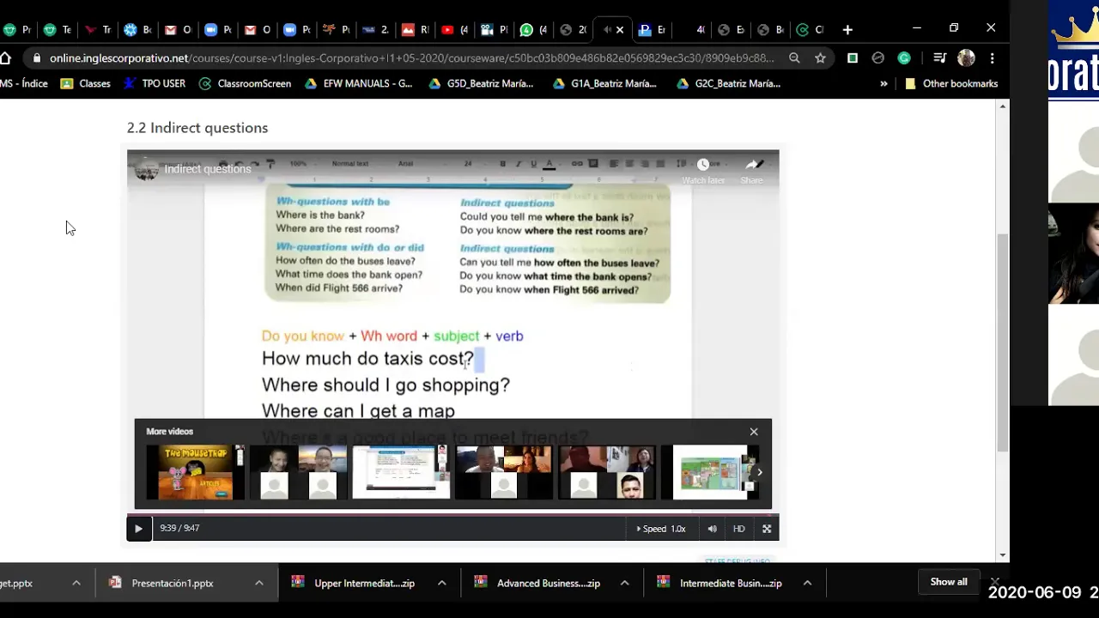
Task: Play the Indirect questions video
Action: [x=138, y=529]
